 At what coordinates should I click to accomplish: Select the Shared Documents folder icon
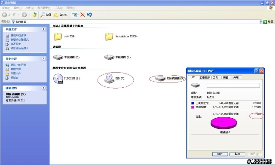(x=58, y=37)
